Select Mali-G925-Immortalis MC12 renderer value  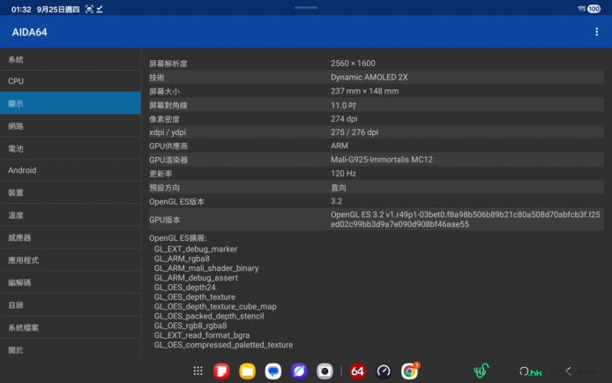381,160
